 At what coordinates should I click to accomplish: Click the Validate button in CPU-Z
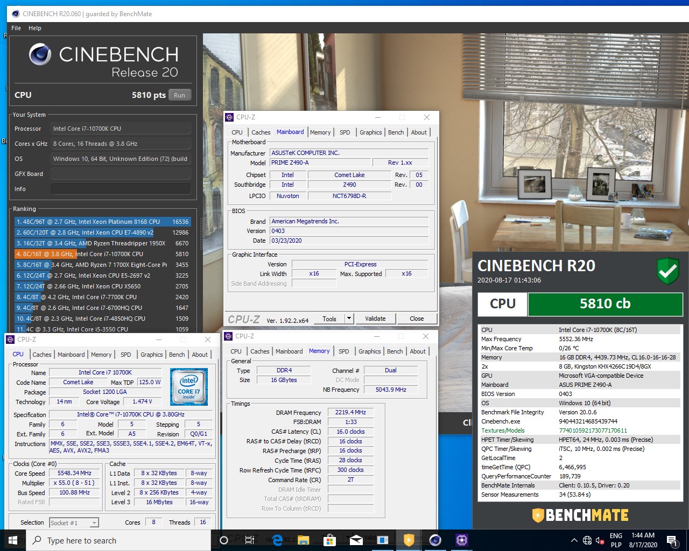tap(375, 319)
